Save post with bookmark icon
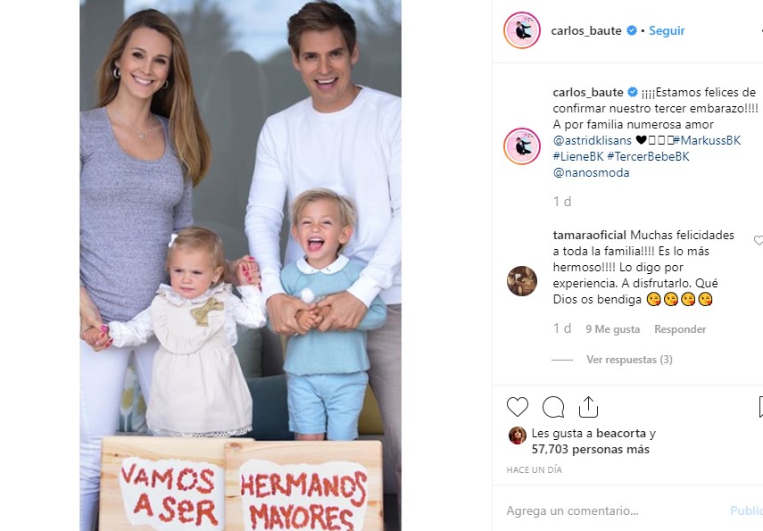This screenshot has height=531, width=763. point(760,407)
